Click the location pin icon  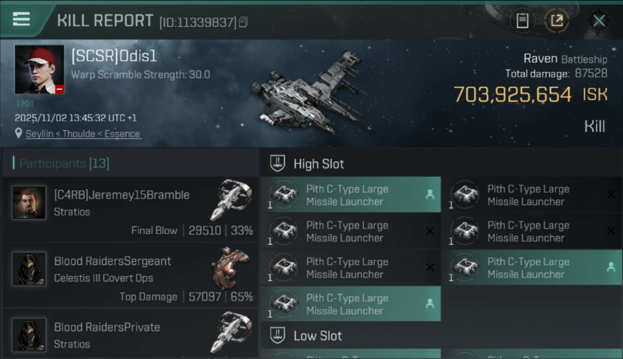click(x=18, y=134)
